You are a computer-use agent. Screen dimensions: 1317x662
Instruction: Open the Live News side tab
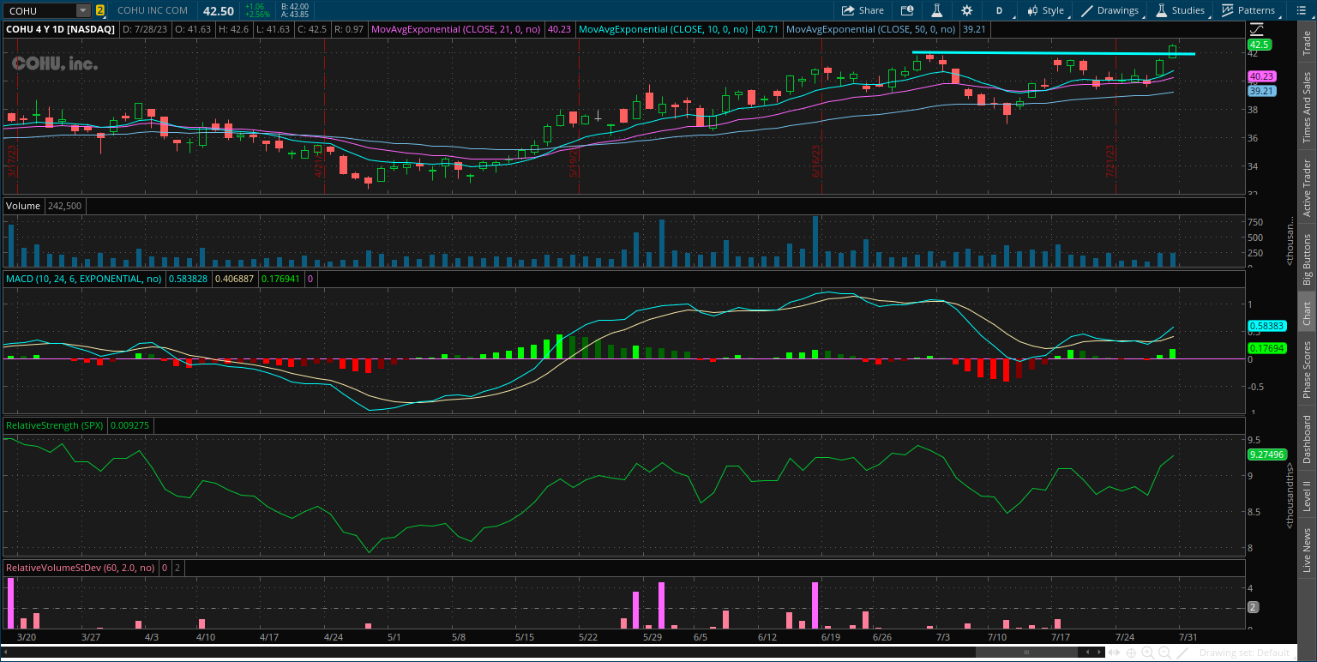point(1307,550)
